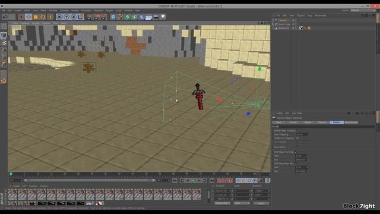
Task: Open the Render menu
Action: pyautogui.click(x=75, y=11)
